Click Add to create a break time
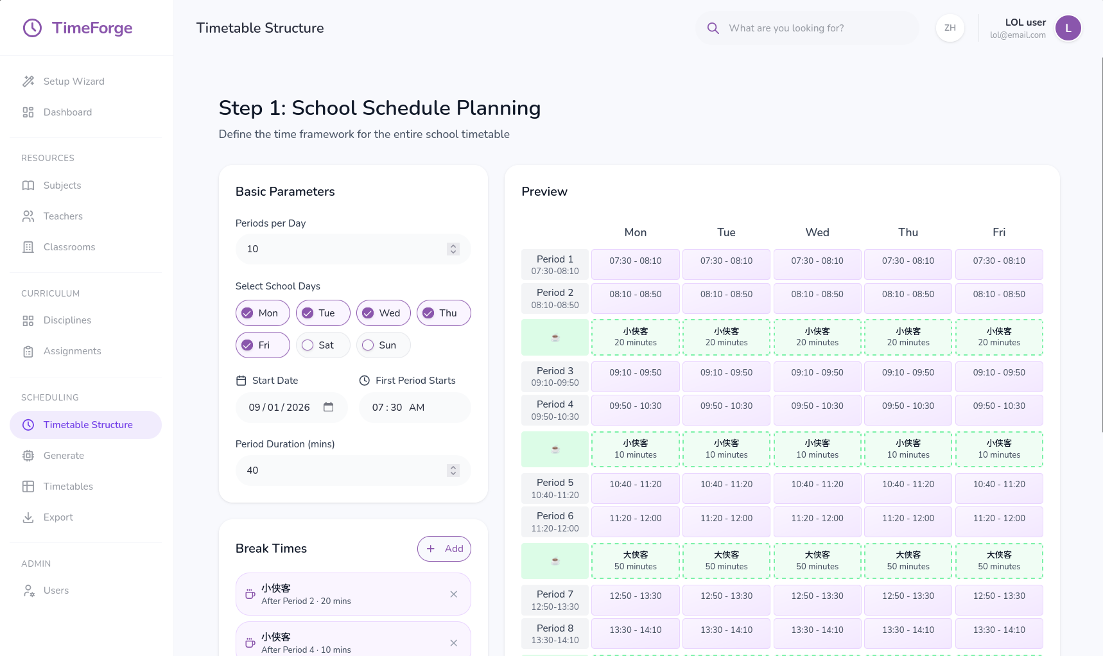Image resolution: width=1103 pixels, height=656 pixels. click(x=444, y=549)
